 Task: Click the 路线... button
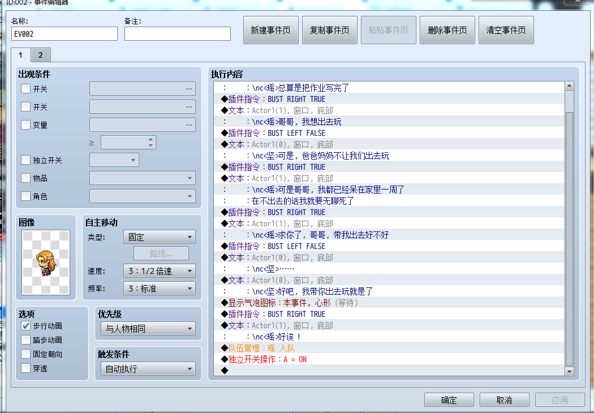tap(161, 253)
